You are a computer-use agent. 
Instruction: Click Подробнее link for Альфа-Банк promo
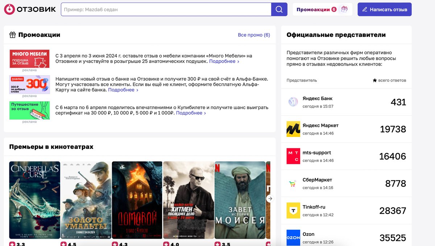(123, 90)
